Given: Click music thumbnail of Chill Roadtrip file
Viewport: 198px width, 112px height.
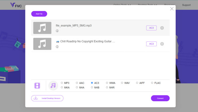Looking at the screenshot, I should (42, 44).
